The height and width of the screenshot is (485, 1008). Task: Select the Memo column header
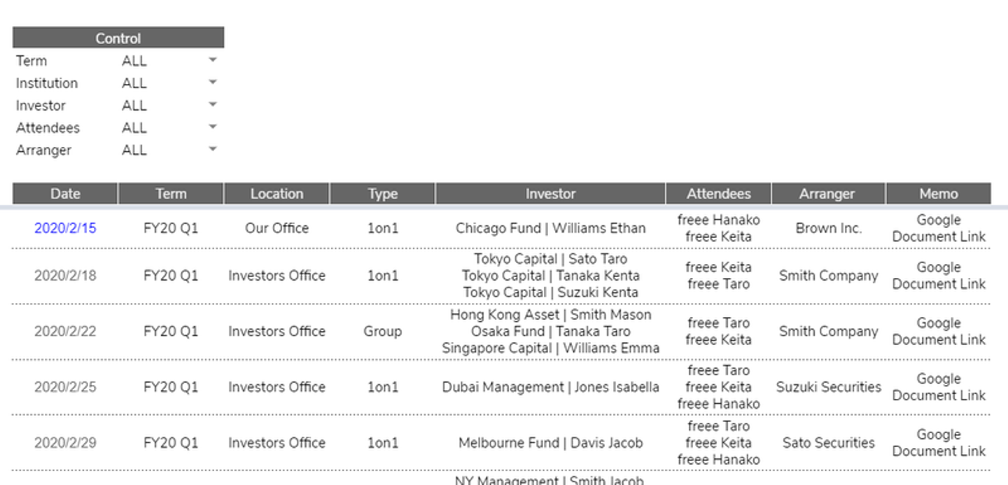click(x=938, y=194)
